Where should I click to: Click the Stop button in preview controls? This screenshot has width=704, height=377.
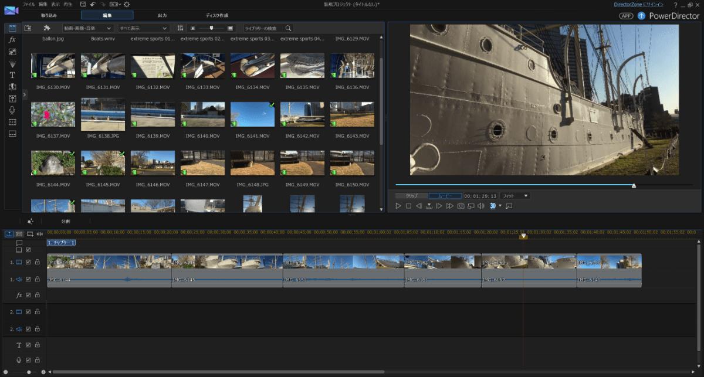click(408, 206)
